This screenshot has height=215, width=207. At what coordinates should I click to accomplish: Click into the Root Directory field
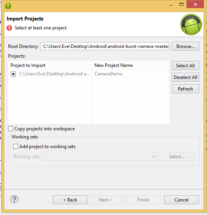(x=105, y=46)
